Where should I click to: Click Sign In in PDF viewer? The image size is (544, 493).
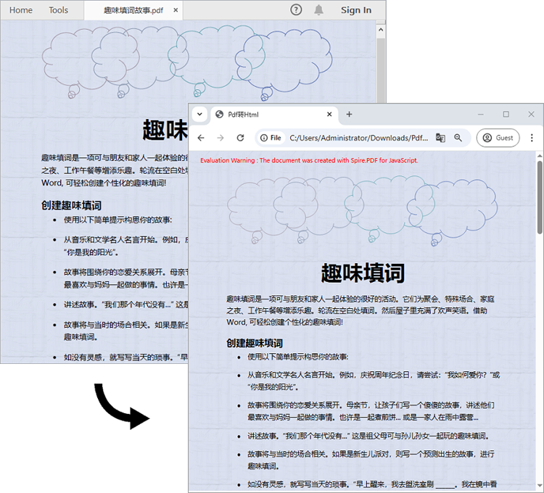tap(356, 10)
